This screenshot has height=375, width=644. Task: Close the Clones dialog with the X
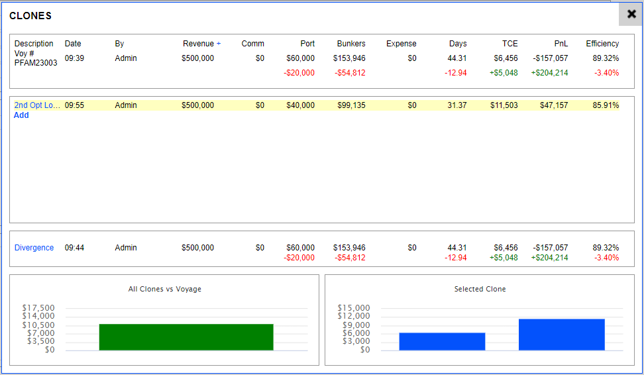point(631,14)
